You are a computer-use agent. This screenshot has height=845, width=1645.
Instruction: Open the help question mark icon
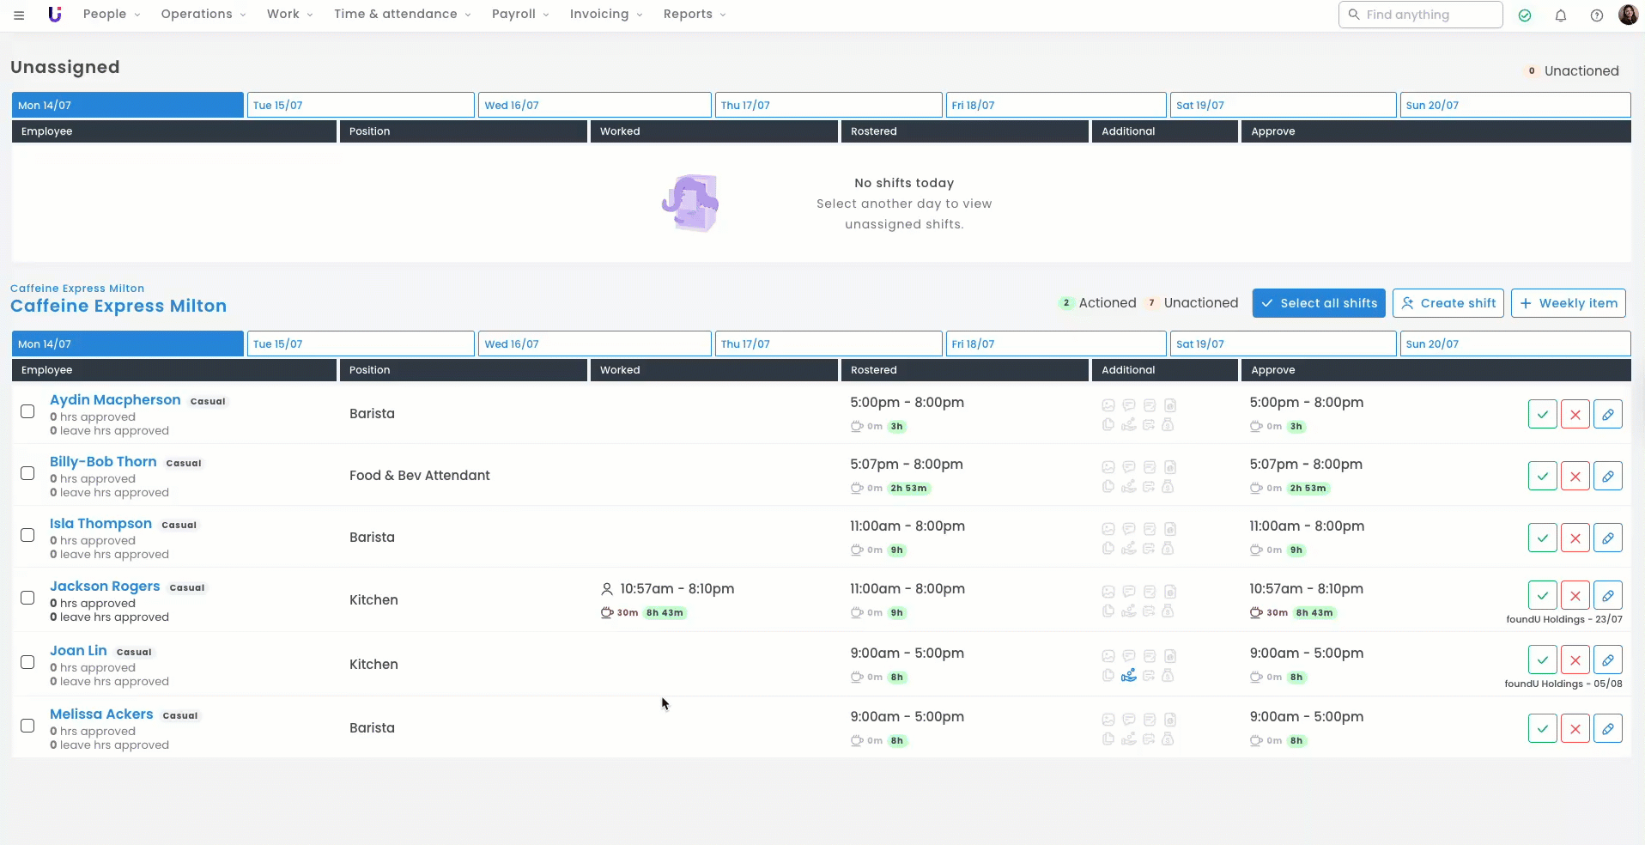click(1597, 15)
